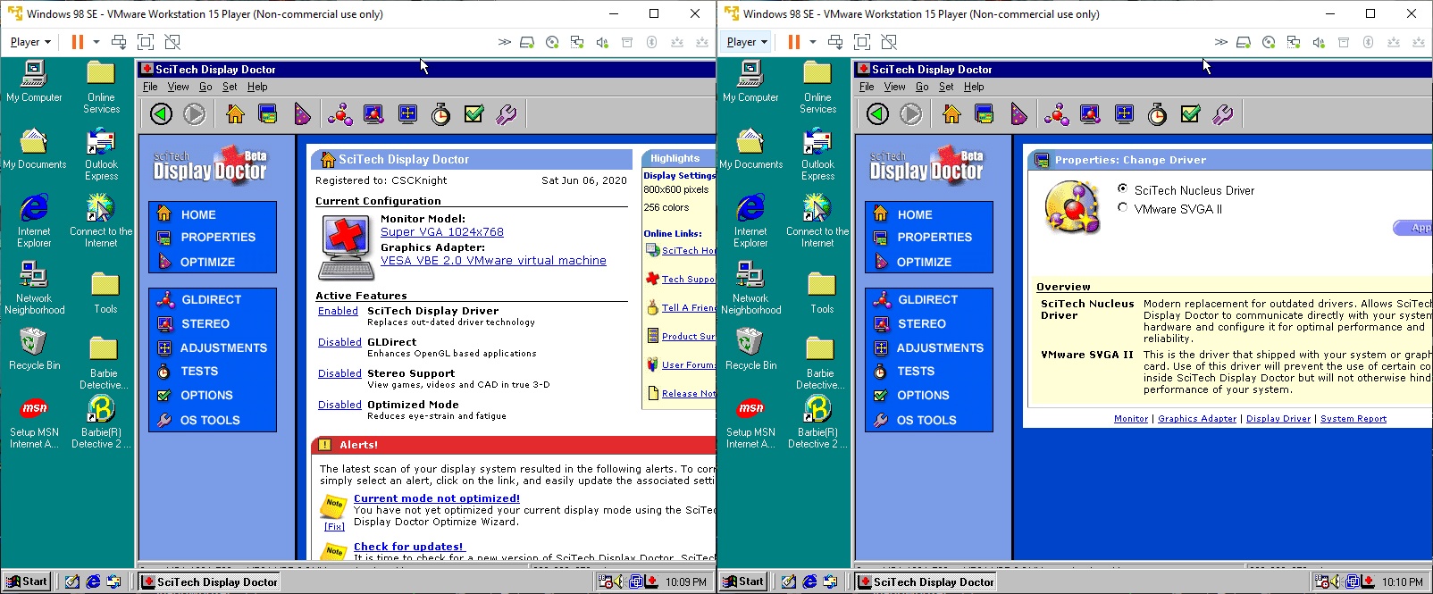
Task: Click the Disabled link next to GLDirect
Action: 339,342
